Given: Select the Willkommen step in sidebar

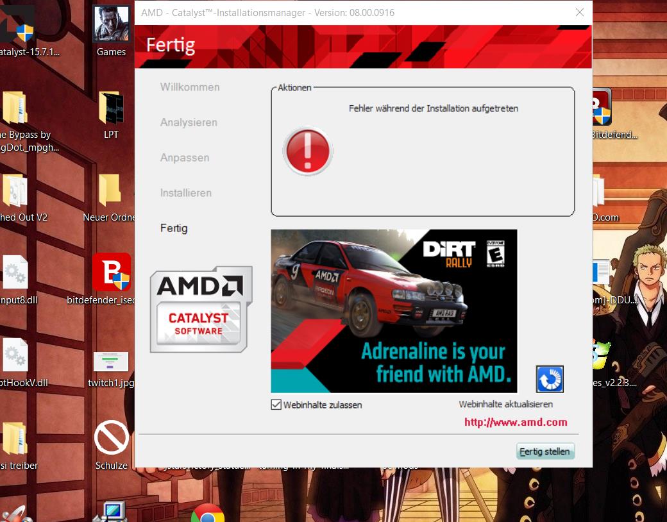Looking at the screenshot, I should pyautogui.click(x=190, y=87).
